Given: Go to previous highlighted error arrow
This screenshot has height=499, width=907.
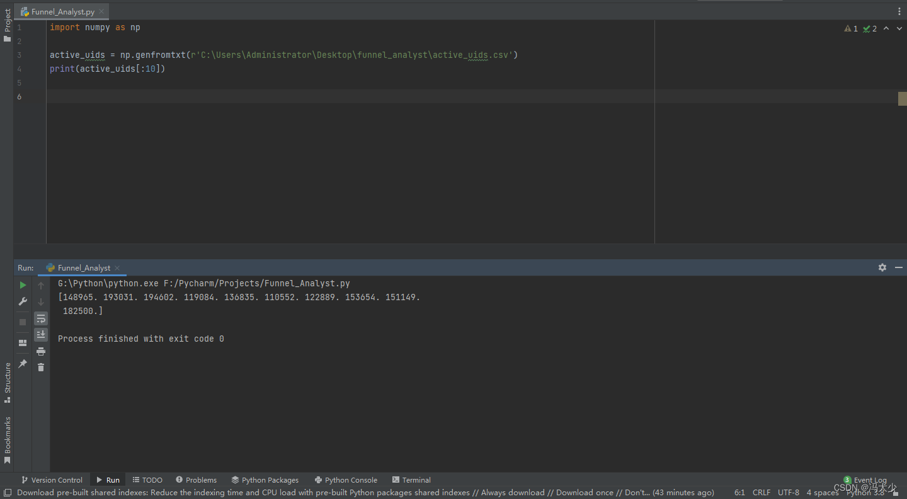Looking at the screenshot, I should tap(886, 28).
